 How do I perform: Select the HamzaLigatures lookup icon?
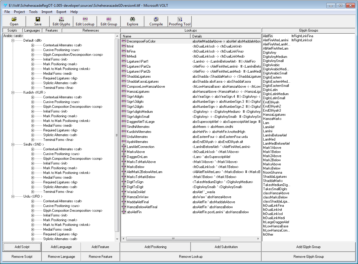tap(124, 91)
